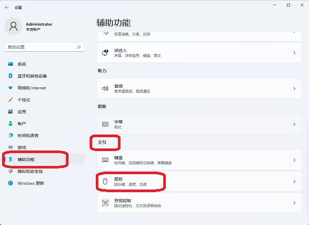Viewport: 309px width, 225px height.
Task: Open 系统 in the sidebar
Action: point(22,64)
